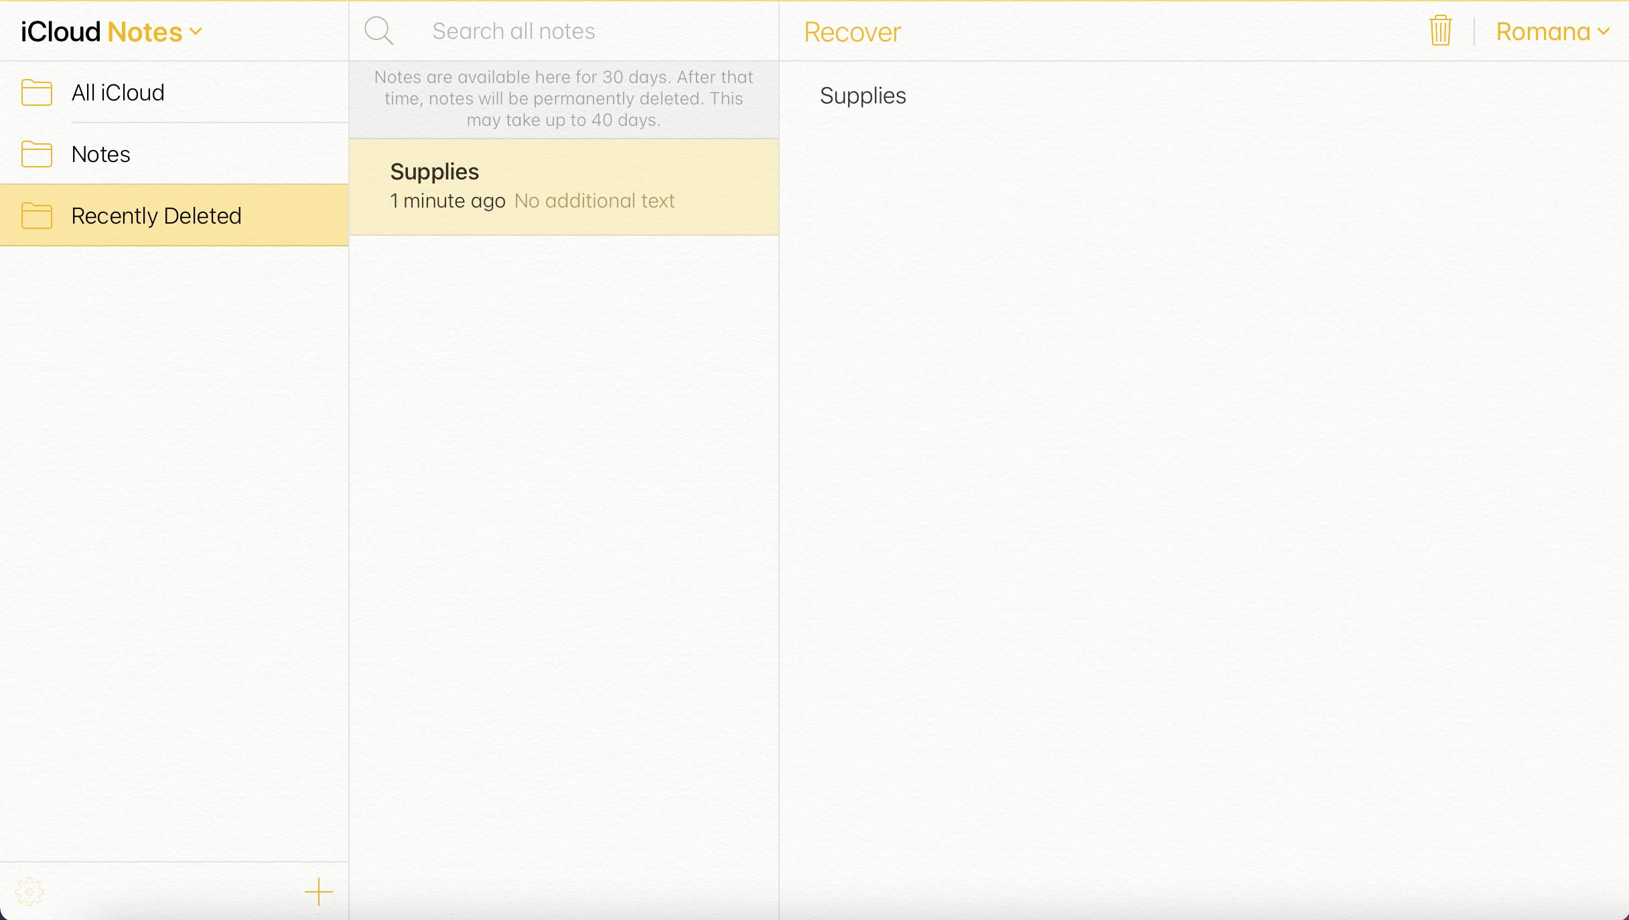Open the iCloud Notes app switcher dropdown
The height and width of the screenshot is (920, 1629).
pos(111,31)
